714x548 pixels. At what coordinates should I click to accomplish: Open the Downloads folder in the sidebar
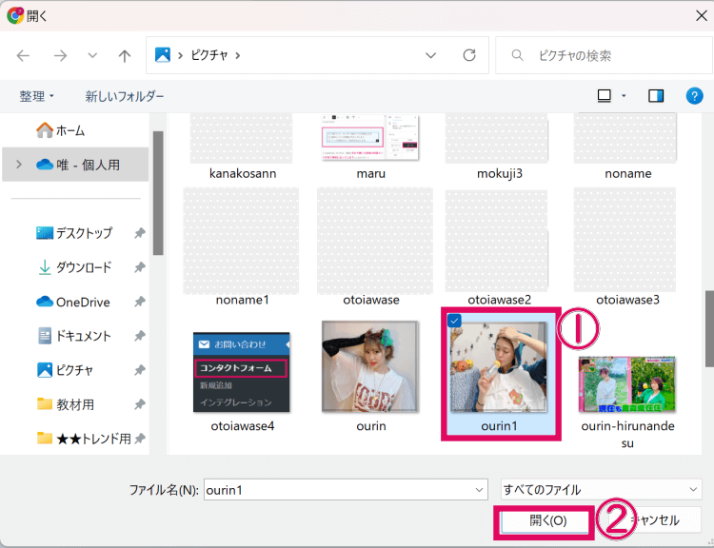coord(83,267)
